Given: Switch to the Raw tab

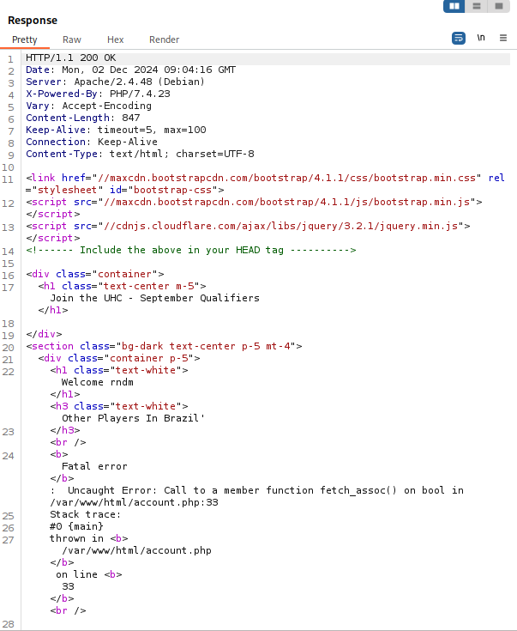Looking at the screenshot, I should pos(71,39).
